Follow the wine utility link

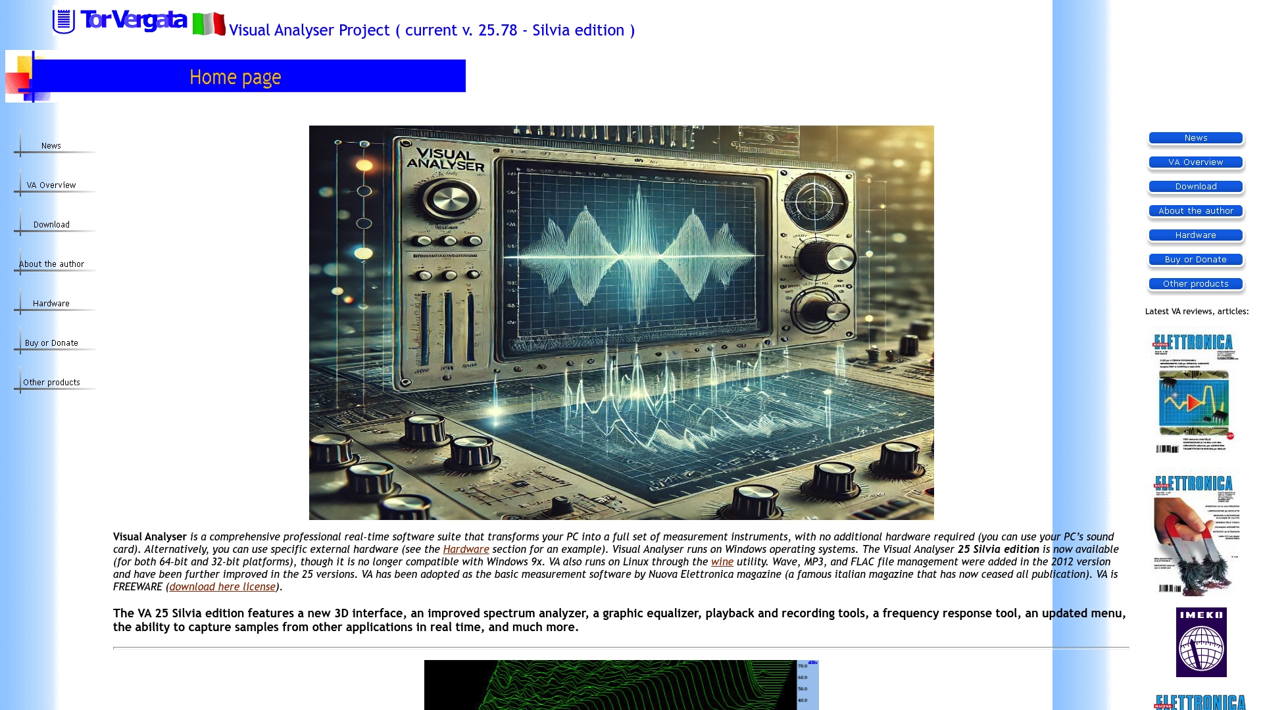tap(722, 562)
